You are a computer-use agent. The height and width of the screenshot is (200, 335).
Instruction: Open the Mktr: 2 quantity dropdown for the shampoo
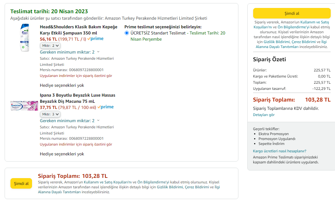click(x=50, y=46)
